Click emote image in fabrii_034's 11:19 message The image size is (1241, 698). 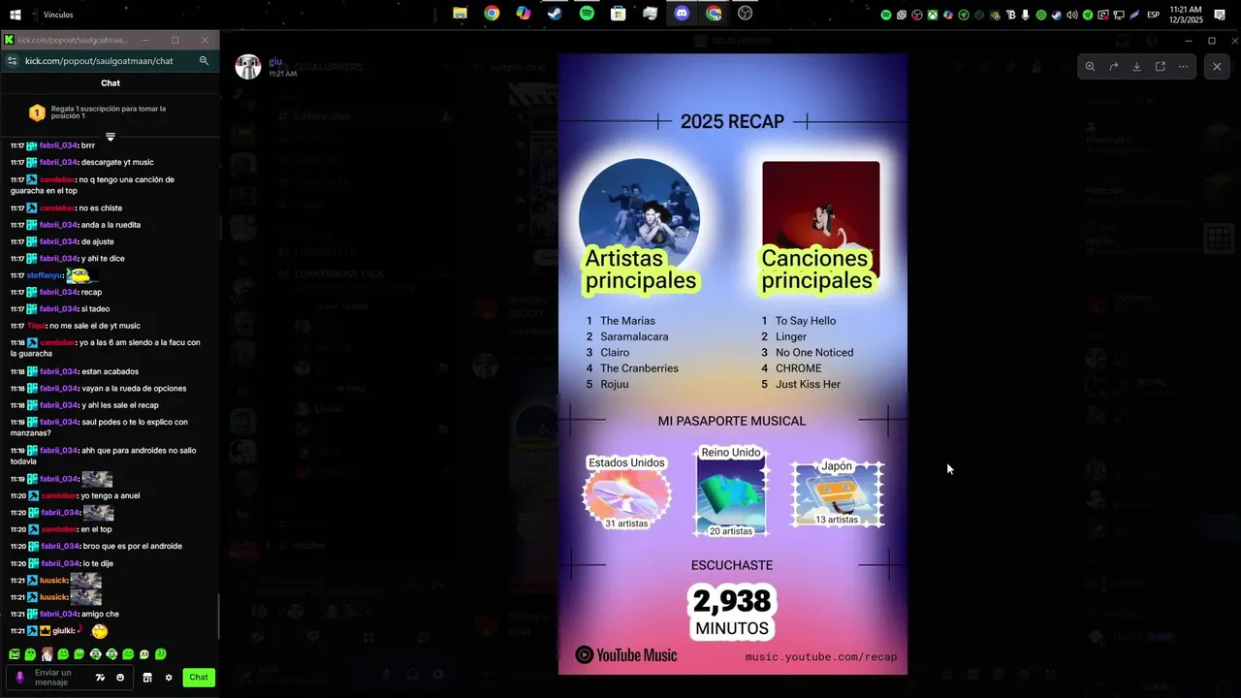click(97, 479)
